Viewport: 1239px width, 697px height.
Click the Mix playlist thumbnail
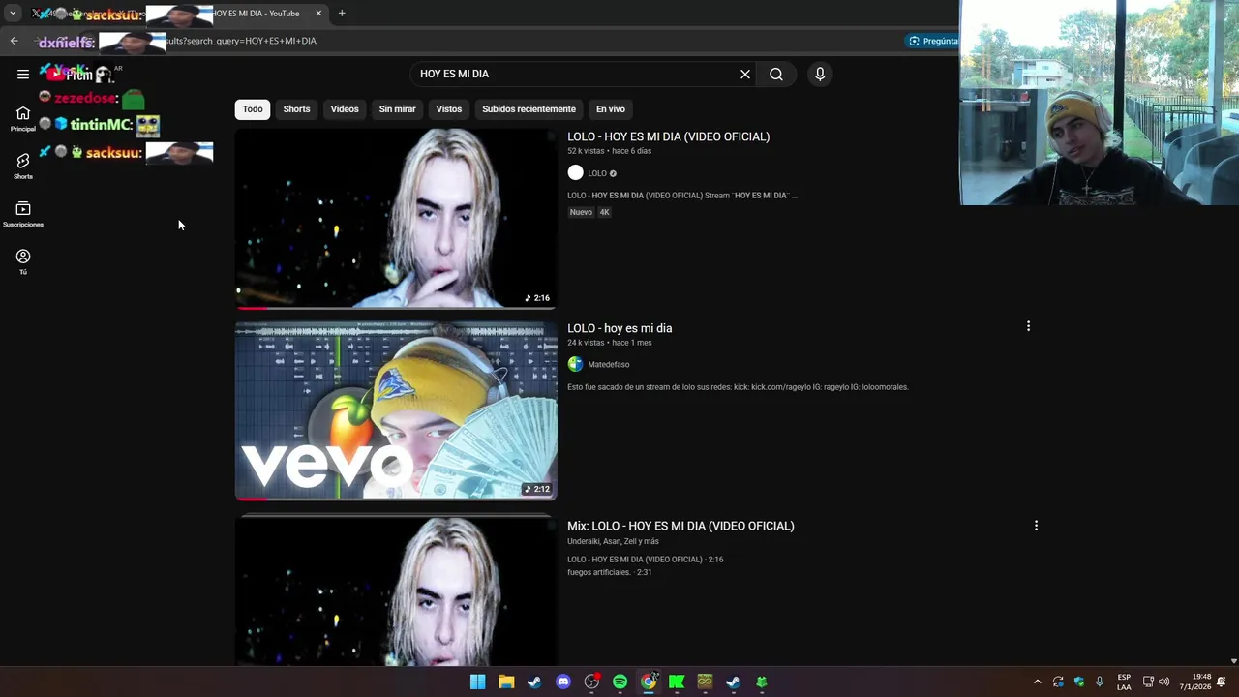coord(396,590)
